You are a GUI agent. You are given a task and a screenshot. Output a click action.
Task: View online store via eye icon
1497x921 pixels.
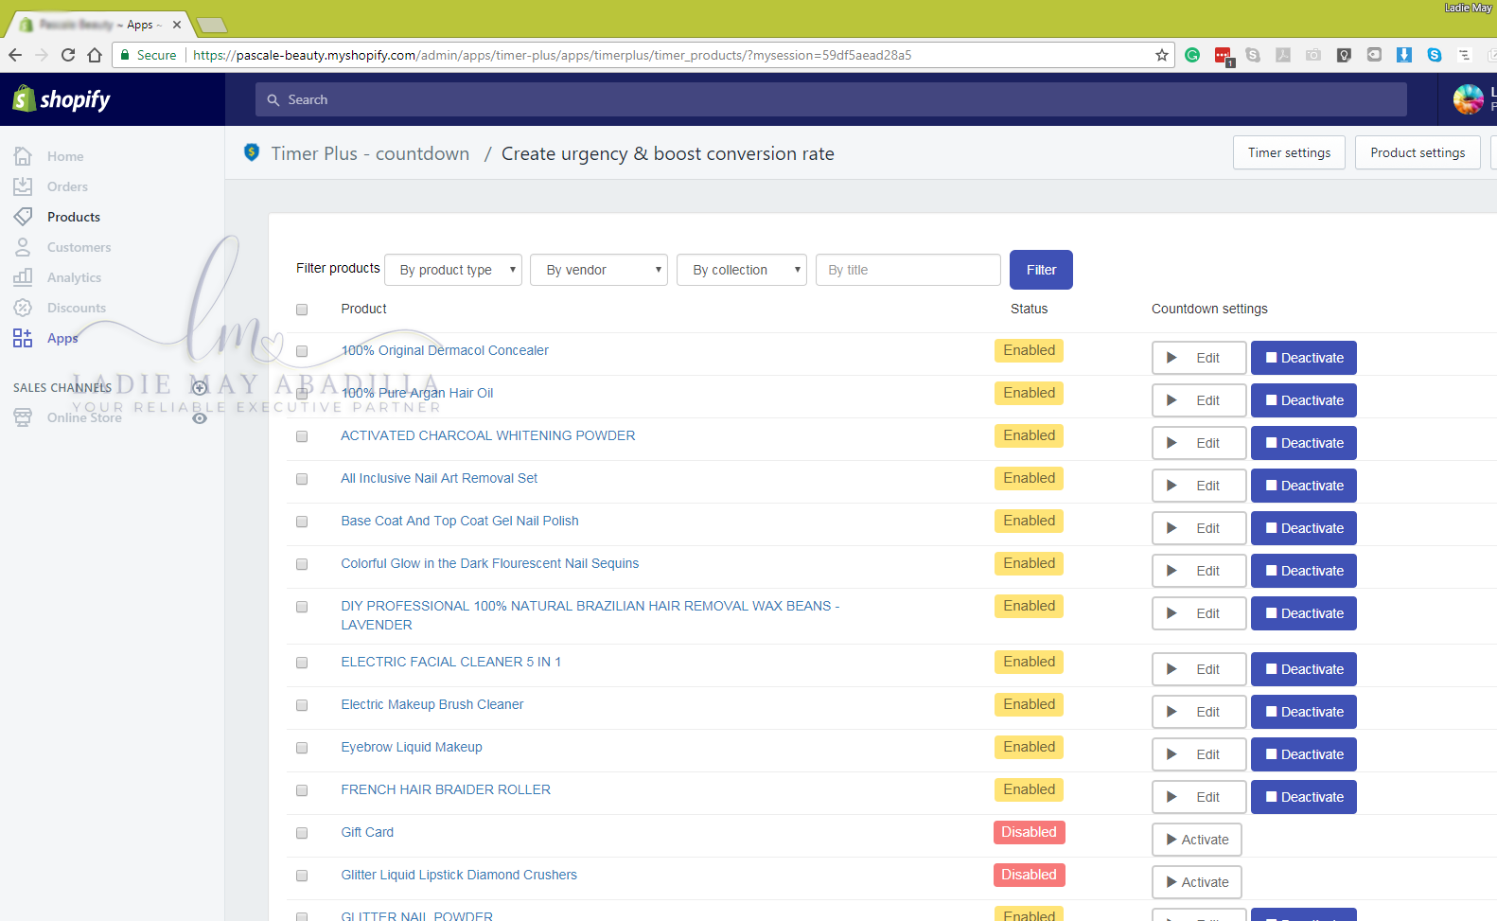200,417
